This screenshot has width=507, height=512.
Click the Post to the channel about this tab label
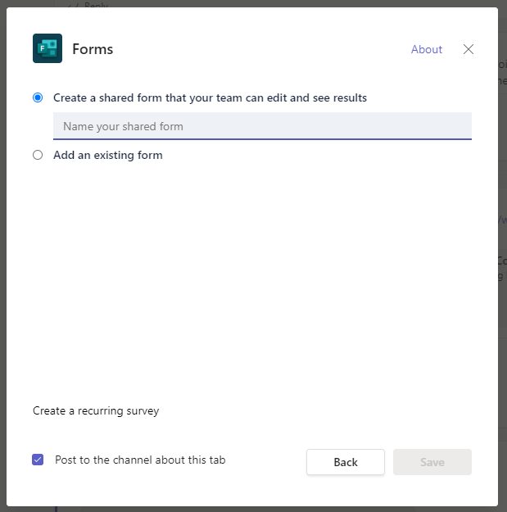[x=140, y=460]
